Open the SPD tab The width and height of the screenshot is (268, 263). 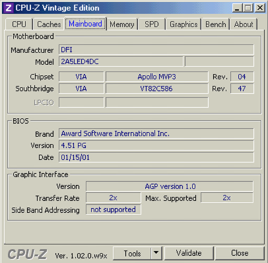152,24
